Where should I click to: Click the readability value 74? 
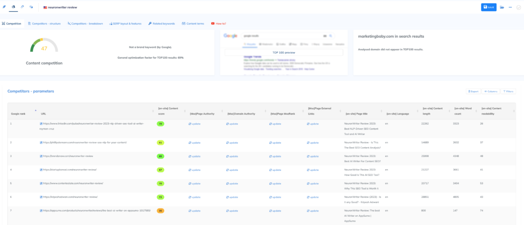click(x=482, y=211)
